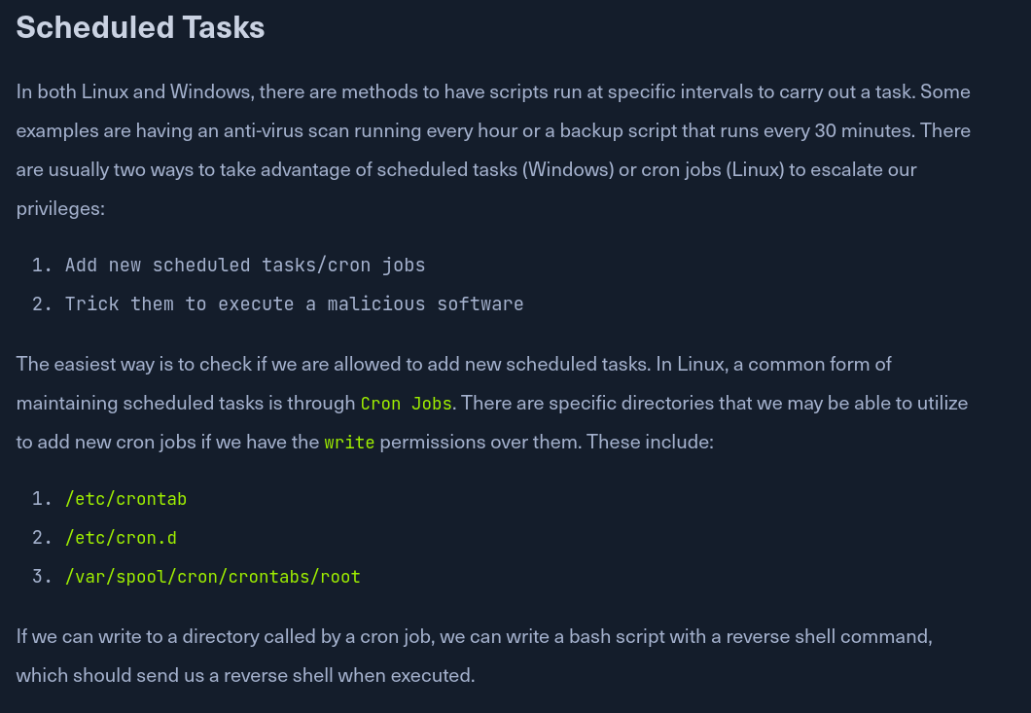
Task: Select the /etc/crontab path entry
Action: point(125,499)
